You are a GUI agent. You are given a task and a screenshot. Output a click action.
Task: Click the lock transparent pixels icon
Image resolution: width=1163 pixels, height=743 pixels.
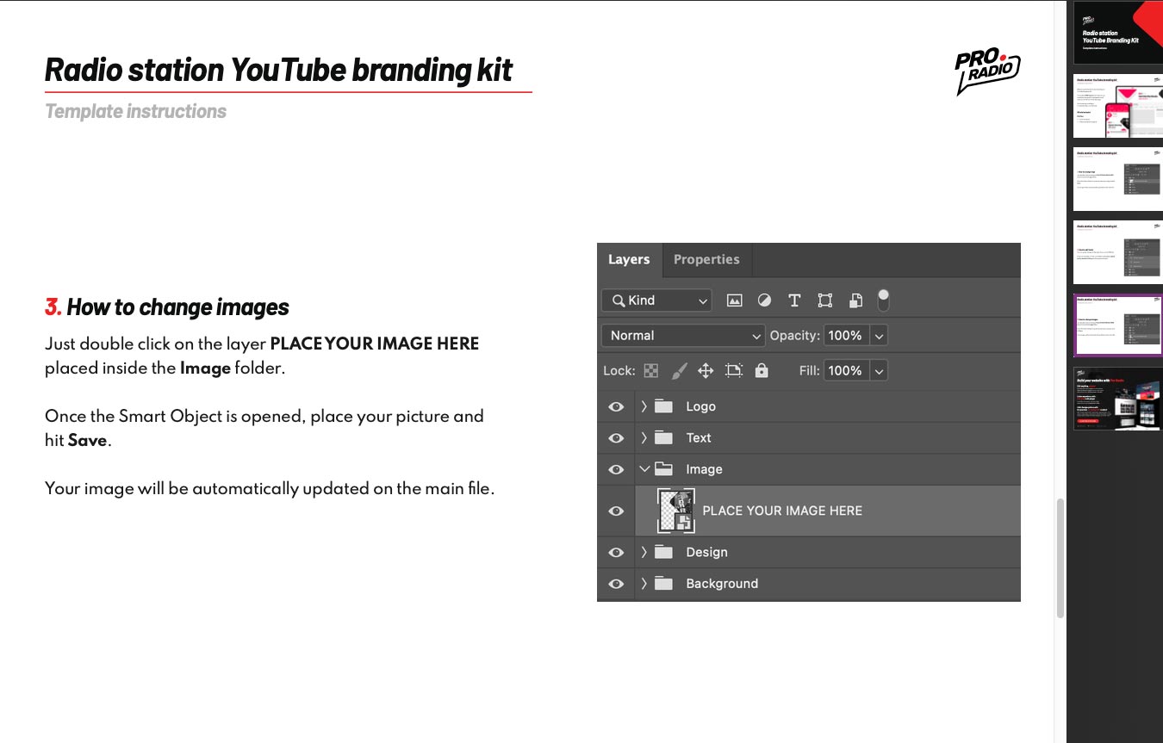point(651,371)
